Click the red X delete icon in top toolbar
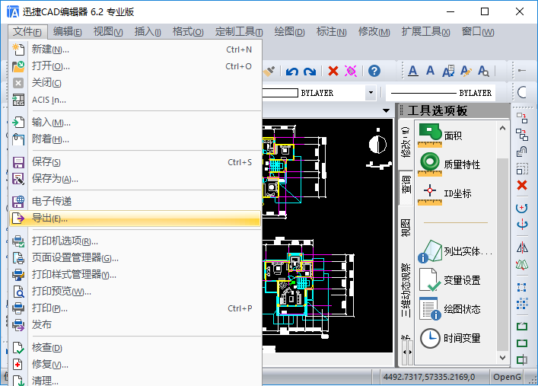 click(333, 71)
